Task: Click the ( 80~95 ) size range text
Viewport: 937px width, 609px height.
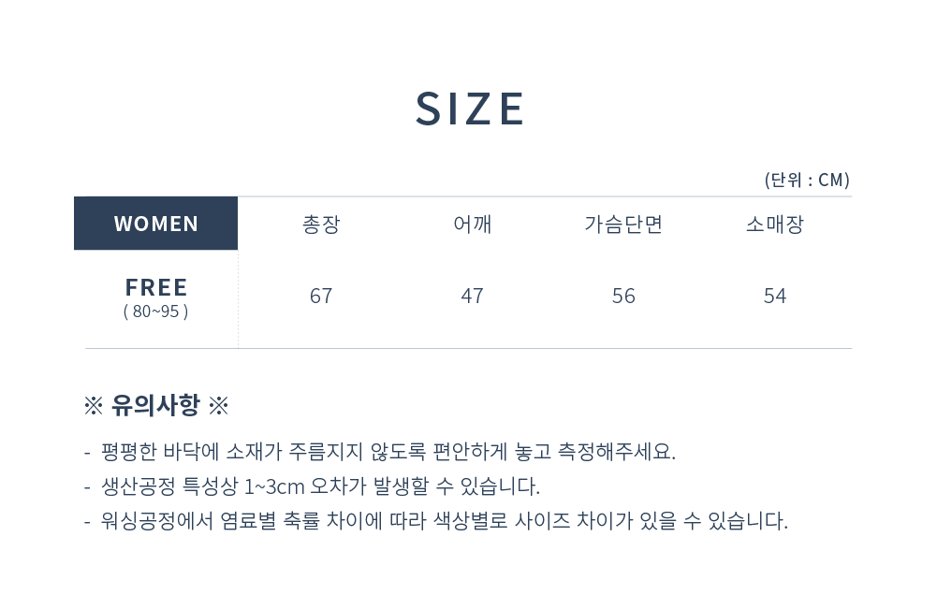Action: pos(155,312)
